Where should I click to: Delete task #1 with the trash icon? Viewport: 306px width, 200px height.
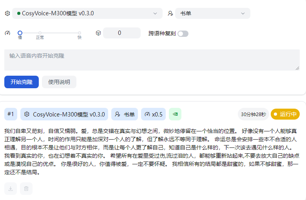[x=26, y=189]
